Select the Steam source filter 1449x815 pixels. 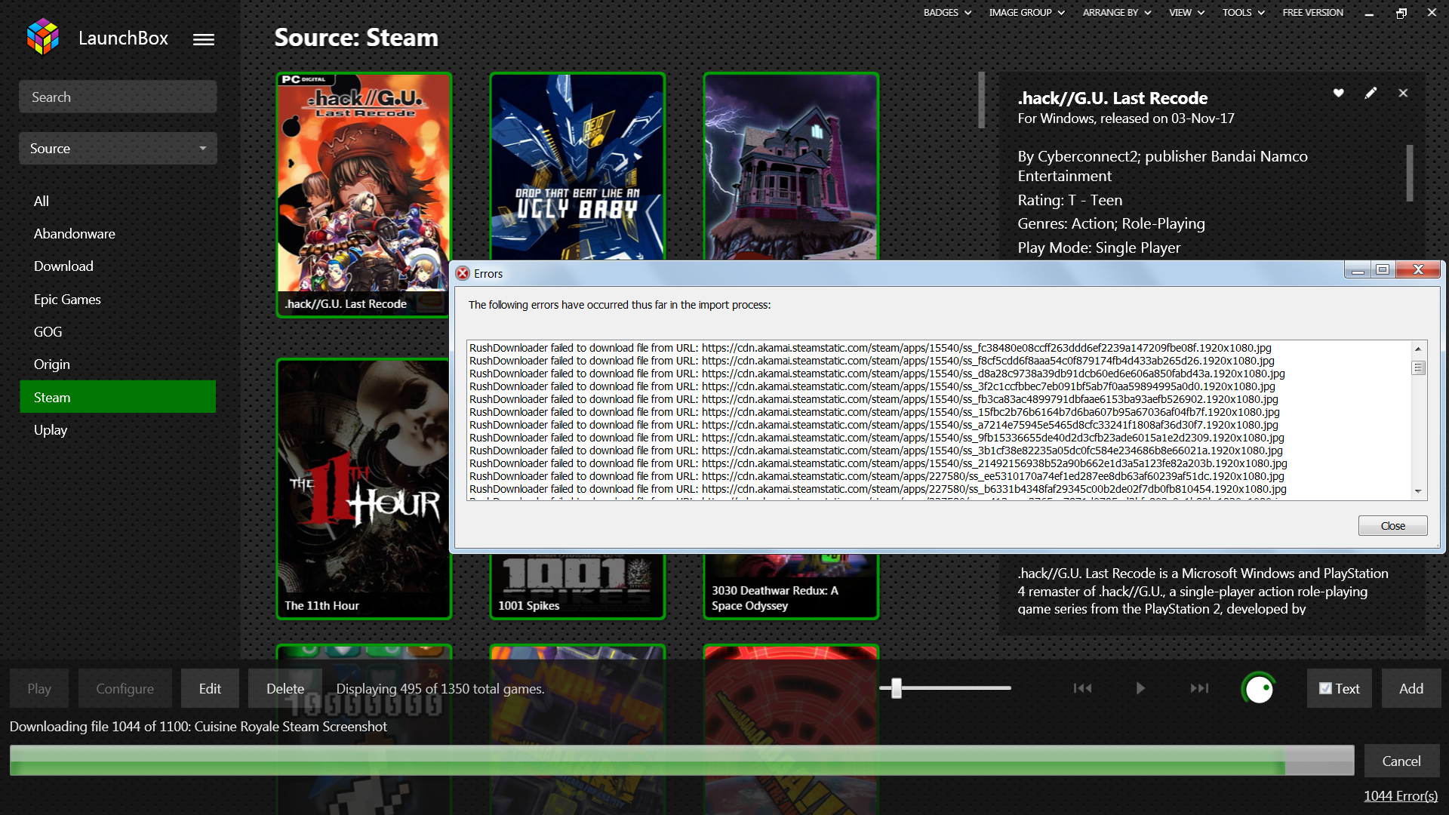[118, 397]
